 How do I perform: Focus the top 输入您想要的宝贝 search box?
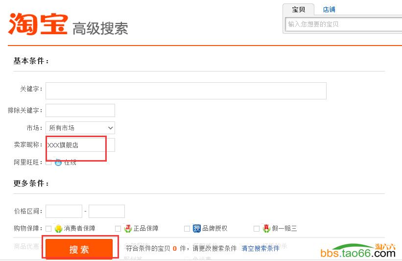(x=344, y=24)
